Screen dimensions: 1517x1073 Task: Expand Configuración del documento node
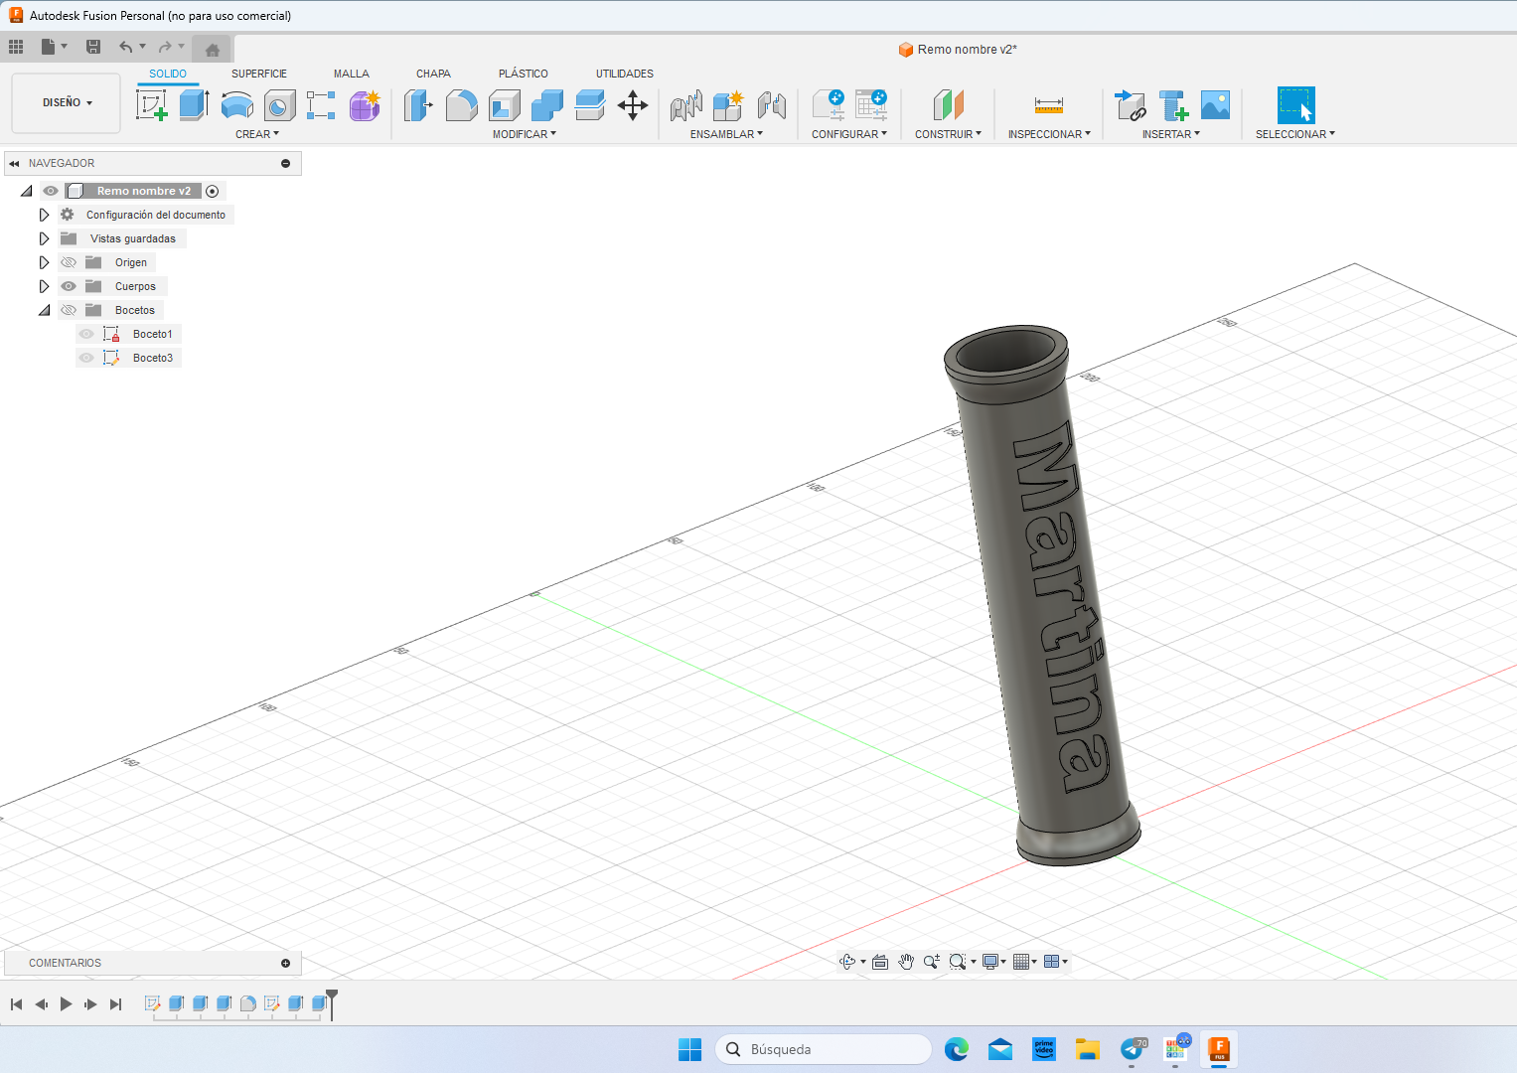pyautogui.click(x=44, y=215)
